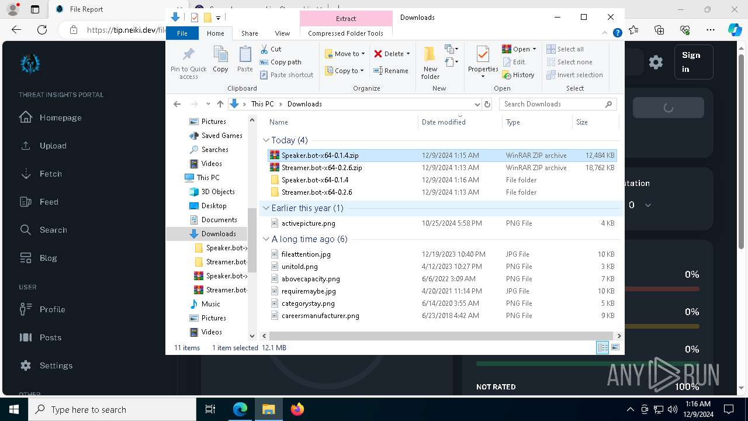Collapse the Today group
Screen dimensions: 748x421
tap(266, 140)
